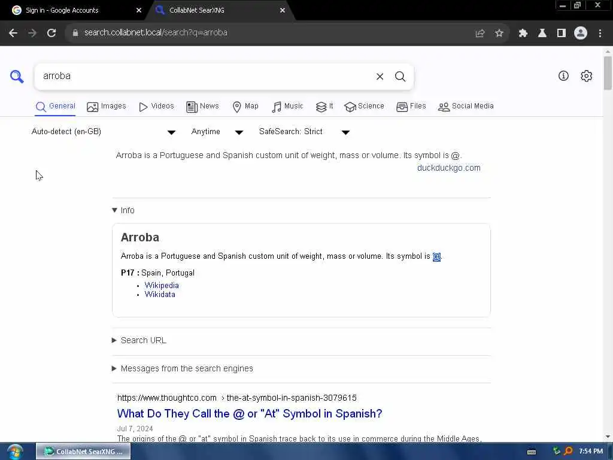Switch to the Files category
Image resolution: width=613 pixels, height=460 pixels.
click(x=411, y=107)
